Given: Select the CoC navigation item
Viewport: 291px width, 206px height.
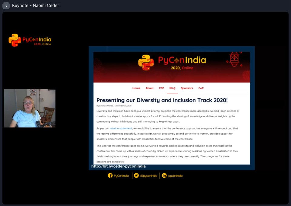Looking at the screenshot, I should (x=201, y=88).
